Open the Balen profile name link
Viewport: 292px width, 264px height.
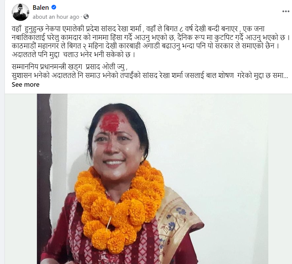(41, 7)
